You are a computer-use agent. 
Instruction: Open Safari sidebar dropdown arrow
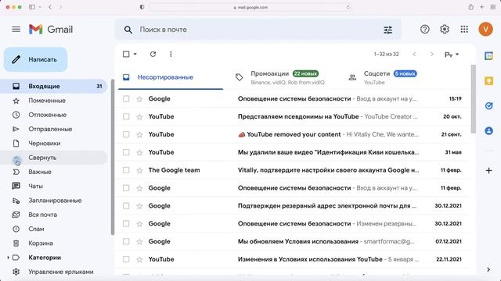(x=40, y=7)
